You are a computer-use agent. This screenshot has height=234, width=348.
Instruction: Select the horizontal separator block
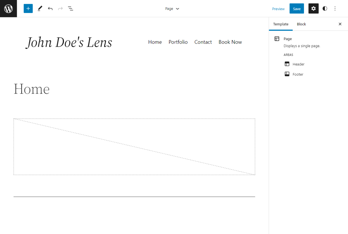[x=134, y=197]
